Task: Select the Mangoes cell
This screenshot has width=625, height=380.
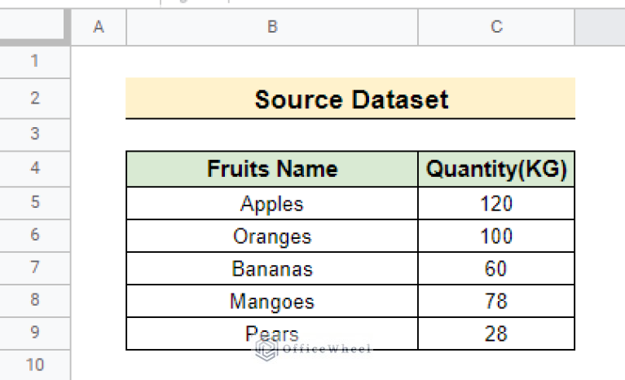Action: (272, 301)
